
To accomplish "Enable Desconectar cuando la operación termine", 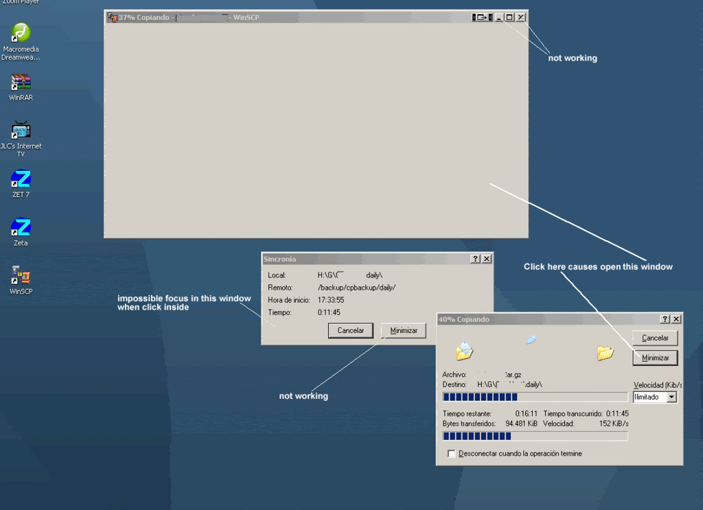I will 451,454.
